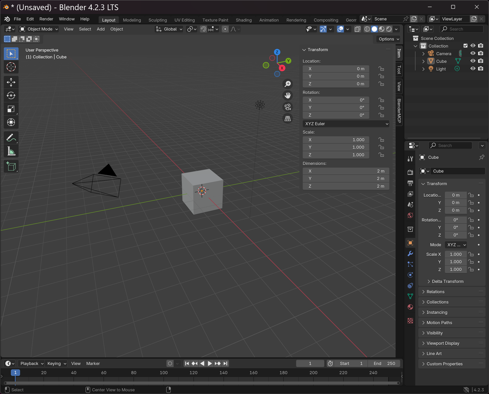Hide the Camera in viewport

point(473,53)
